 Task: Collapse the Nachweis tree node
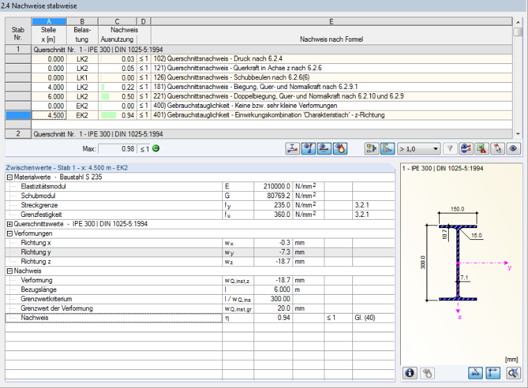point(10,271)
